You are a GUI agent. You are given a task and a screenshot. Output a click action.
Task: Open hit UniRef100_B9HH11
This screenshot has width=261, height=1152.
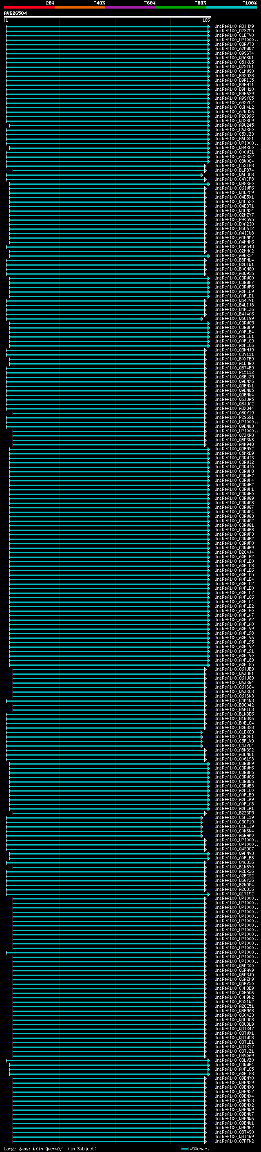234,85
